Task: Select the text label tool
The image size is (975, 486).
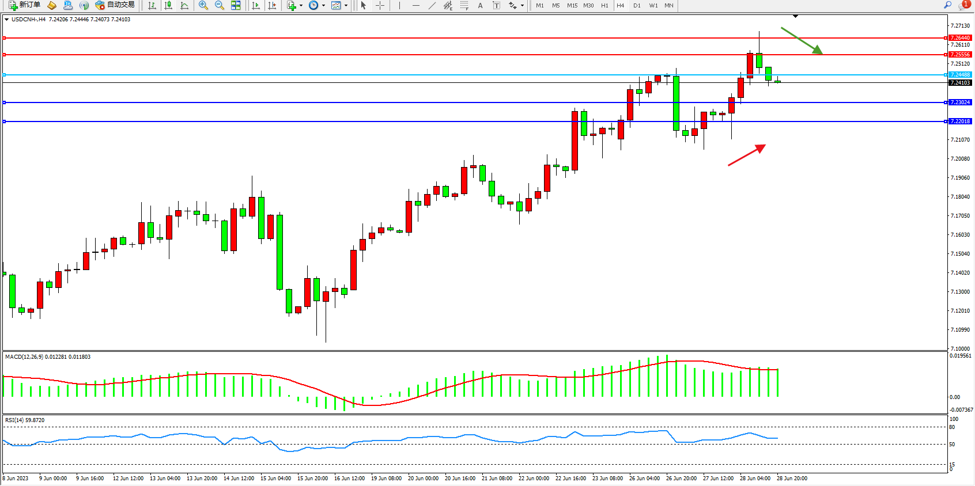Action: click(x=496, y=5)
